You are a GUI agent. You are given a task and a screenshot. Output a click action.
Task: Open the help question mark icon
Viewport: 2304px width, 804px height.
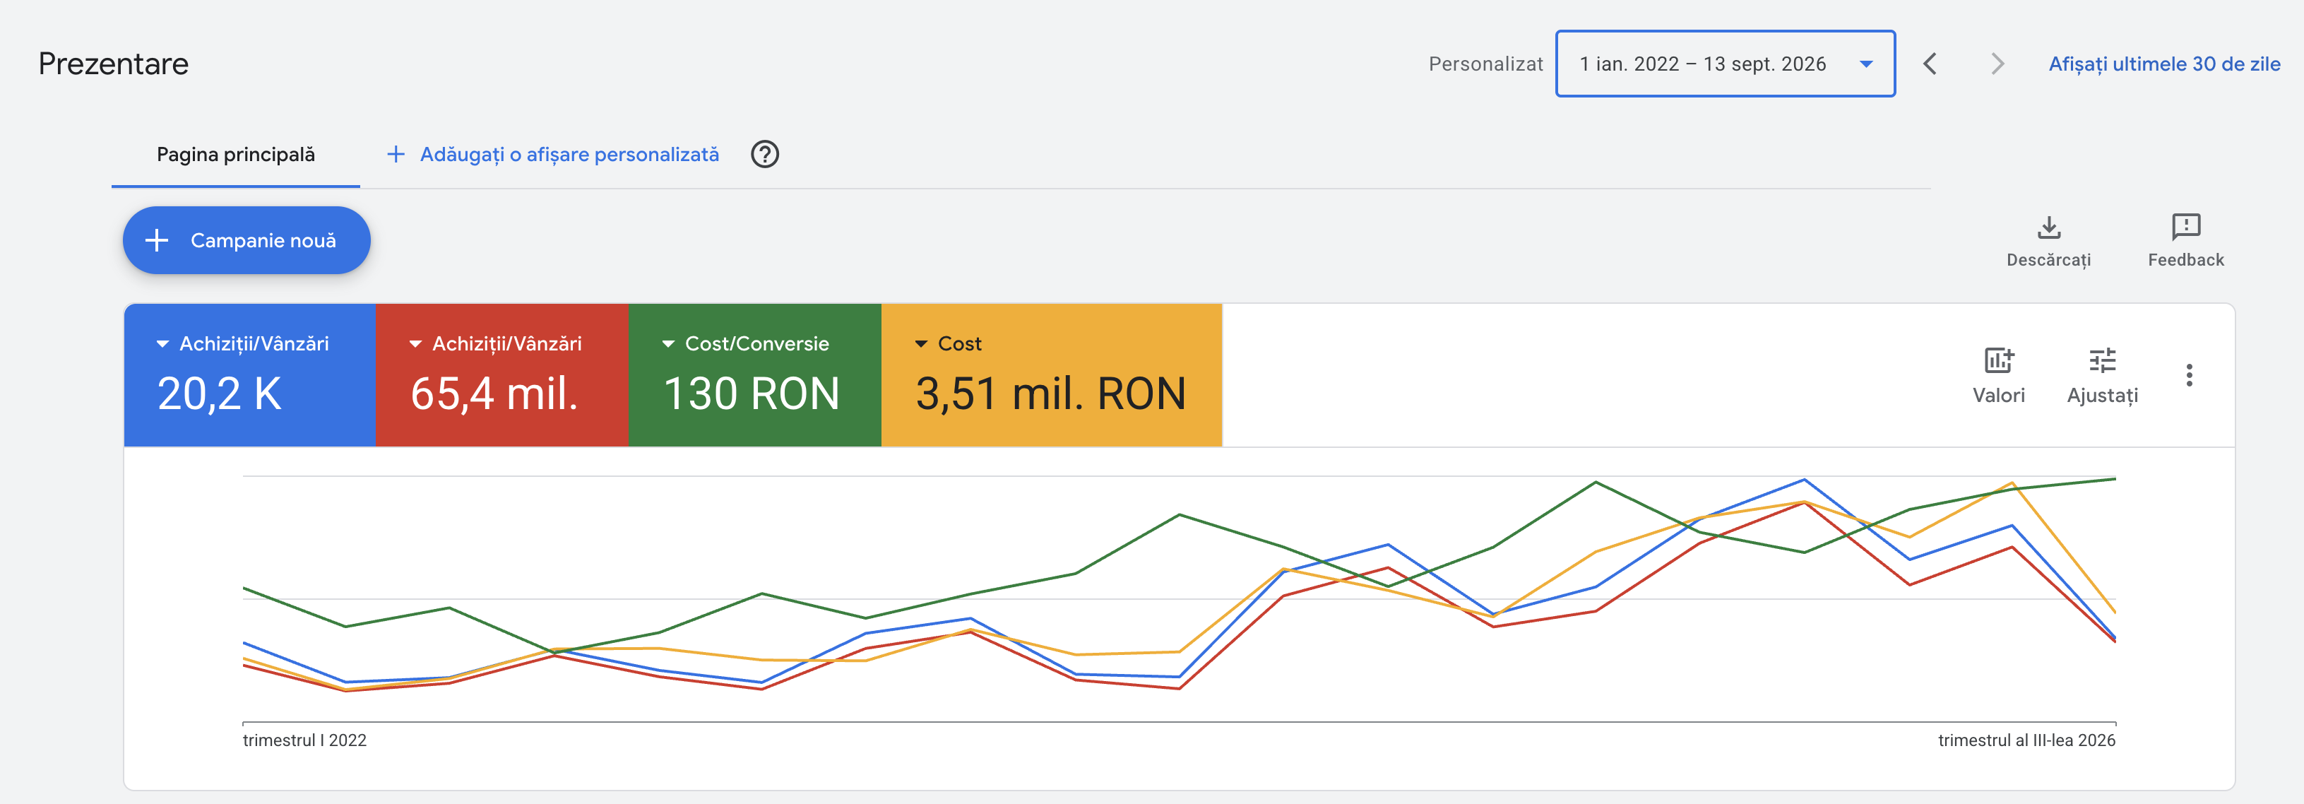tap(765, 155)
